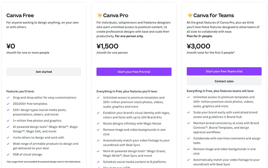
Task: Select the Canva Free plan heading
Action: pos(20,16)
